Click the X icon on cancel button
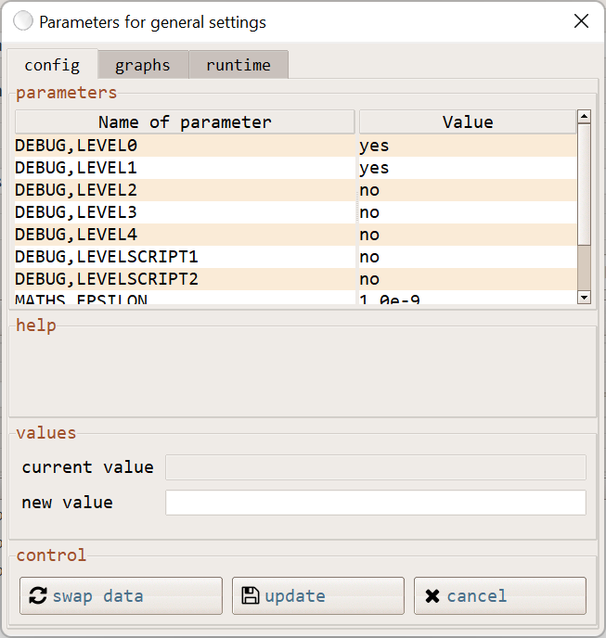Image resolution: width=606 pixels, height=638 pixels. [432, 595]
